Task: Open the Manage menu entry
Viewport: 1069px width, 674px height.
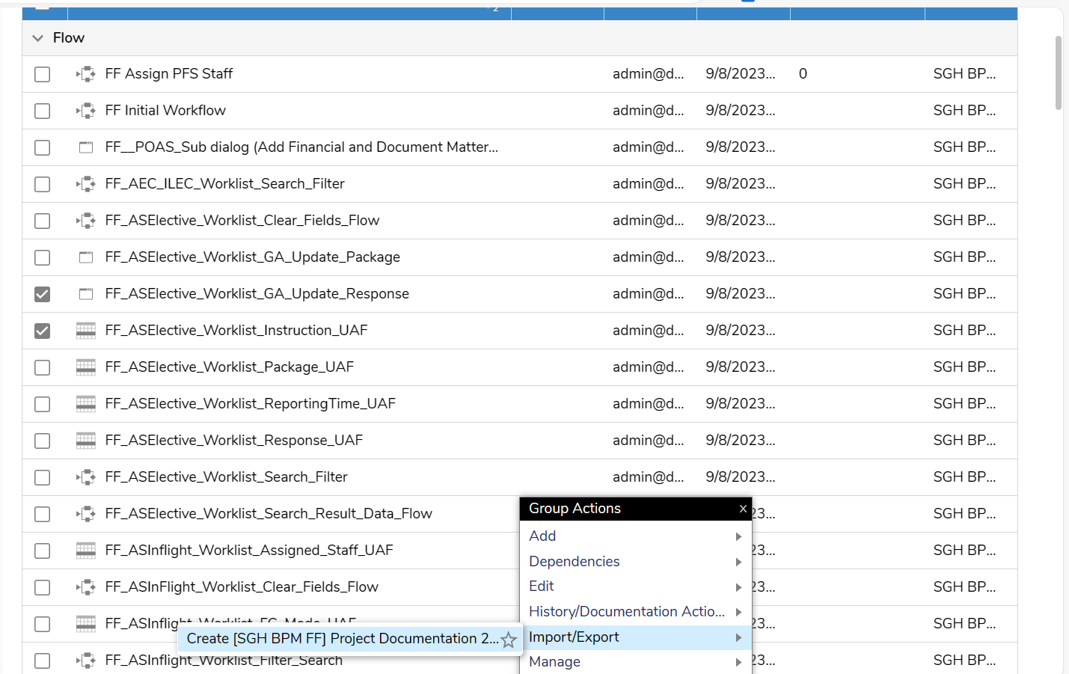Action: [636, 662]
